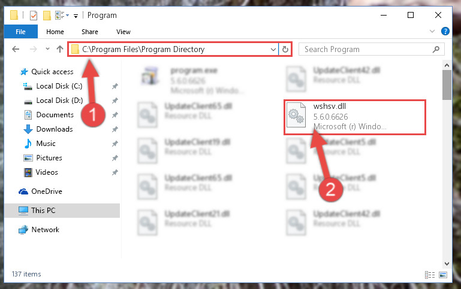
Task: Click the vertical scrollbar thumb
Action: pyautogui.click(x=447, y=85)
